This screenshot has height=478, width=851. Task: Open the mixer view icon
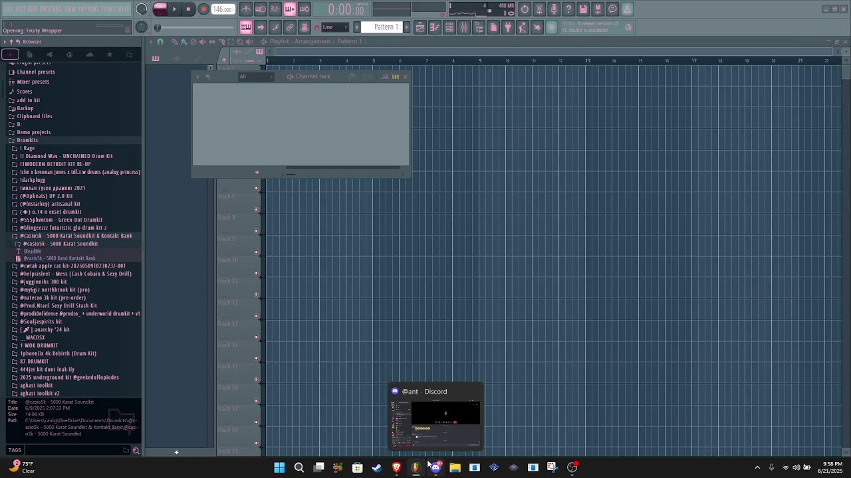pos(464,27)
